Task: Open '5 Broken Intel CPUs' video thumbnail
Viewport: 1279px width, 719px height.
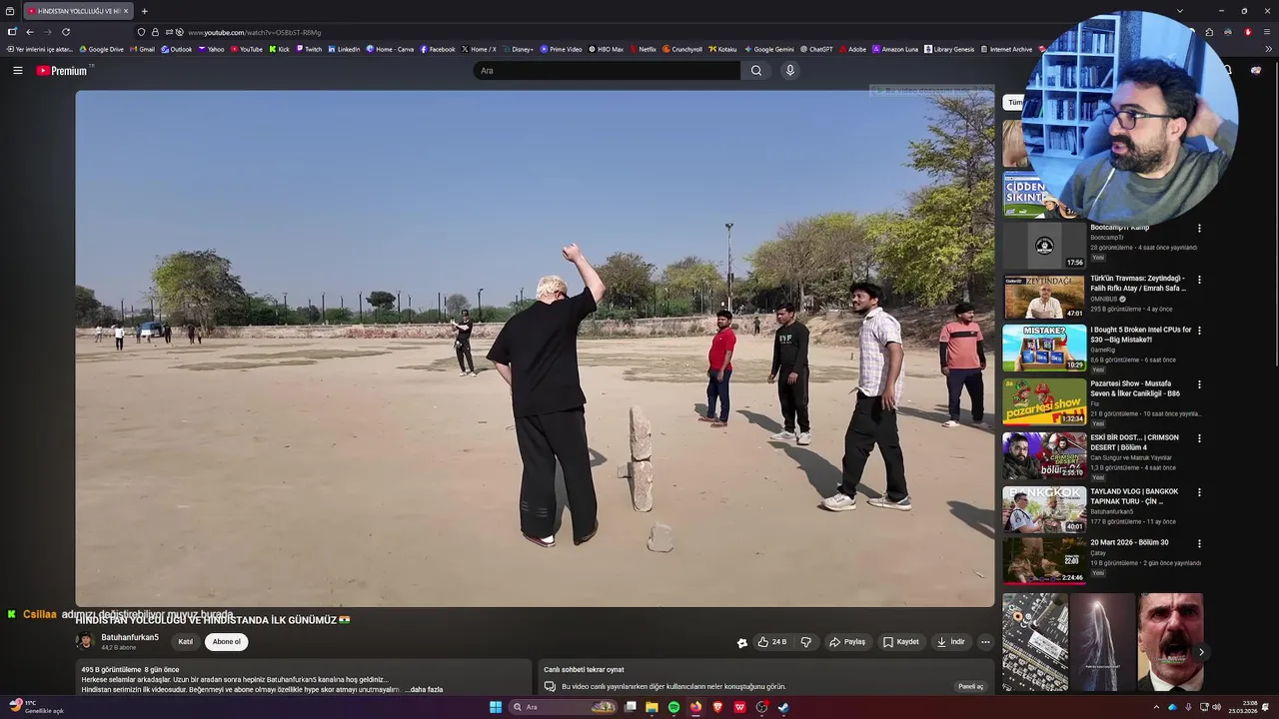Action: click(x=1044, y=349)
